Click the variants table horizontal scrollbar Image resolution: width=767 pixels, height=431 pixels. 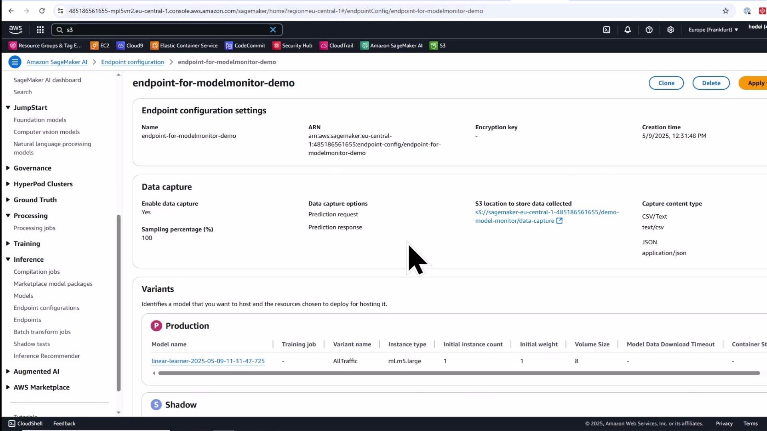point(459,373)
